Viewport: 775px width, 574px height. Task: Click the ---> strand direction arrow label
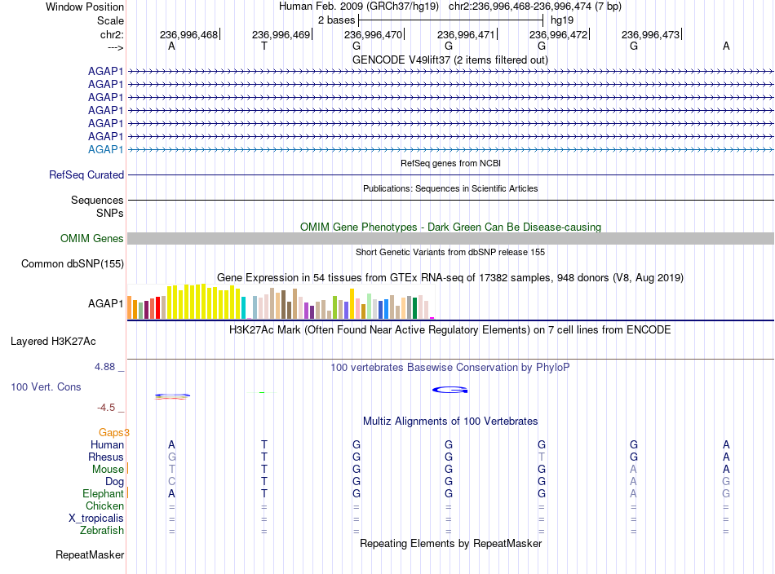[115, 47]
